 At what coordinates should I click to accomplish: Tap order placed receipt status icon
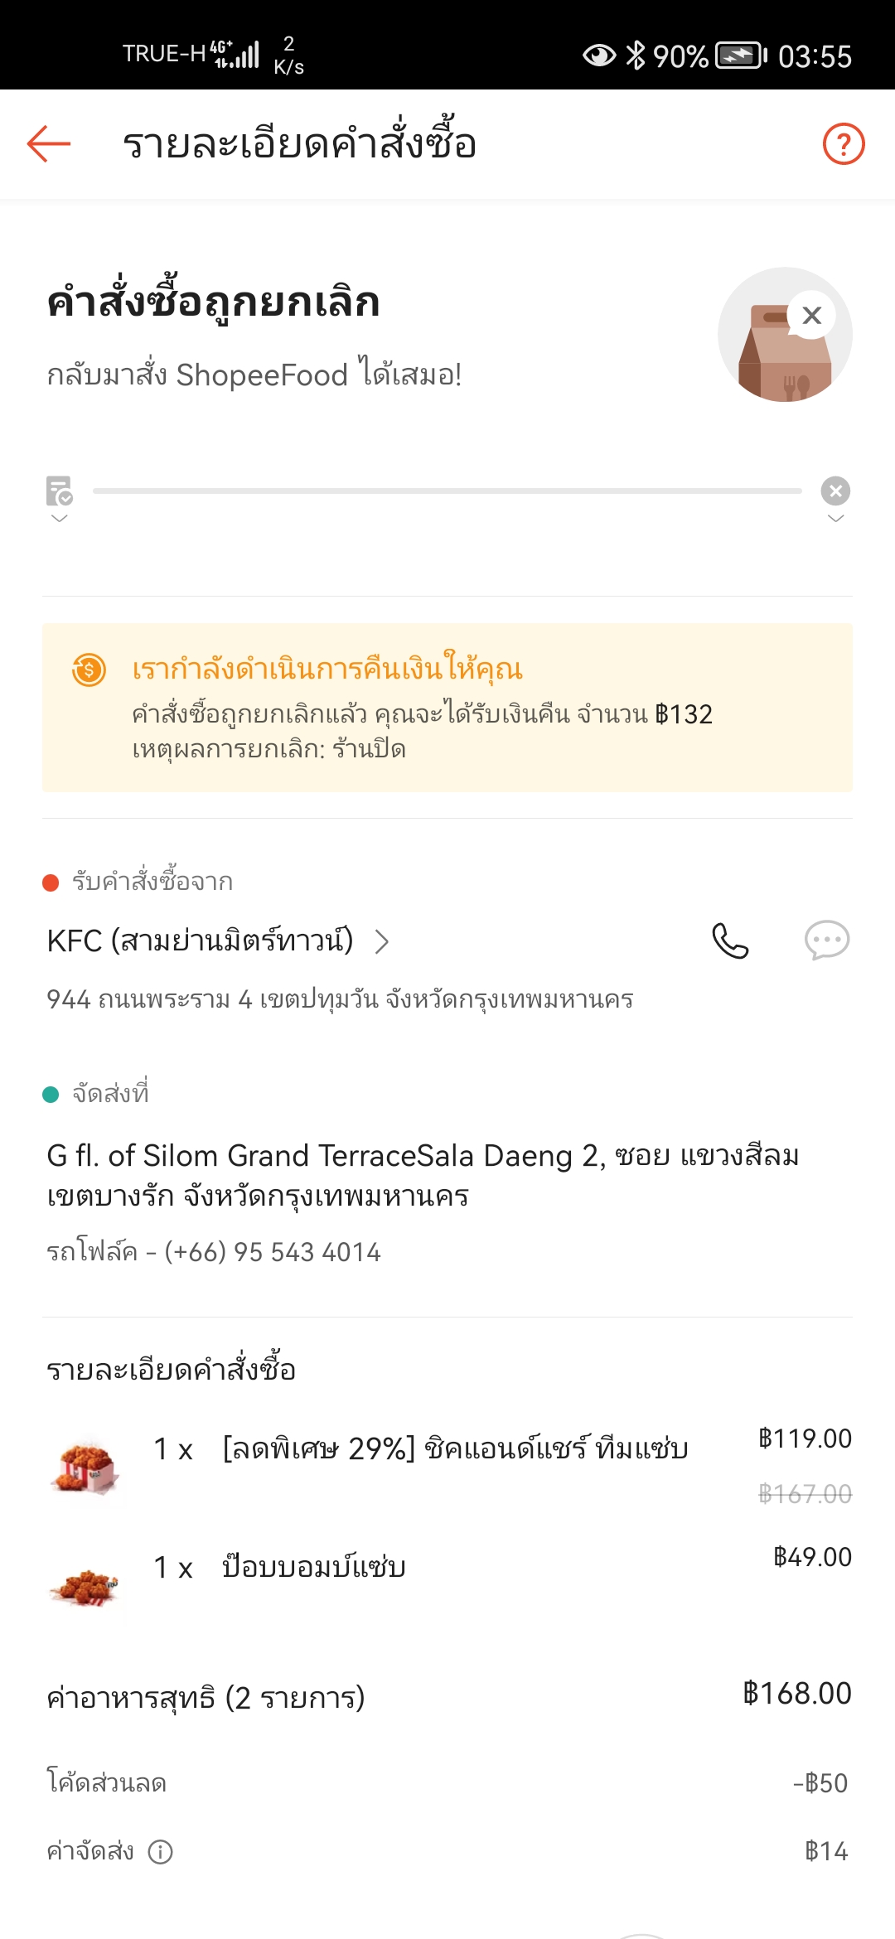tap(59, 491)
